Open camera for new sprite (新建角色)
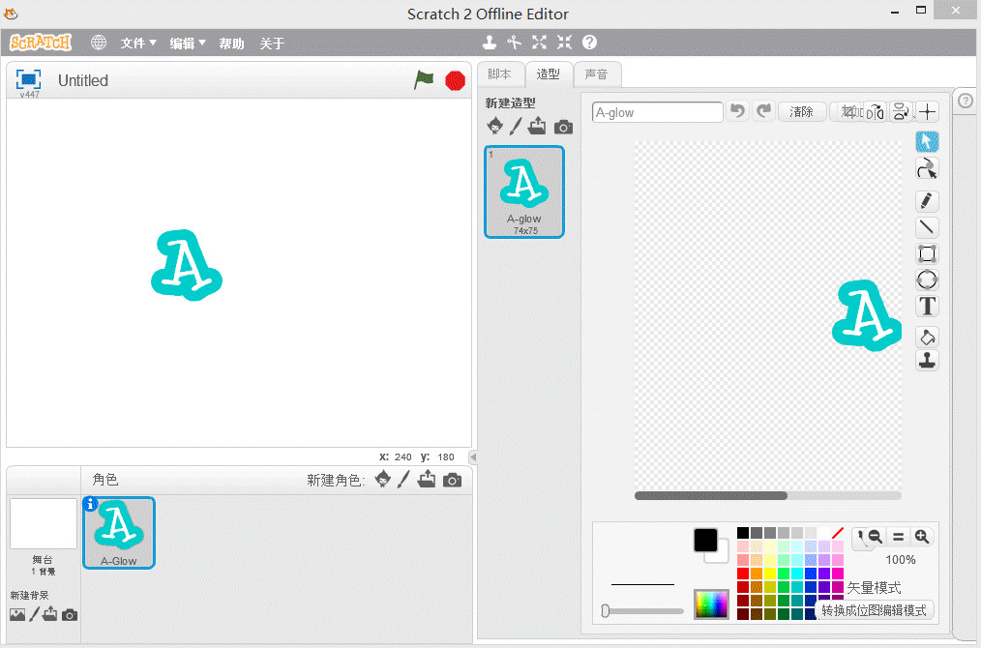981x648 pixels. pos(452,480)
